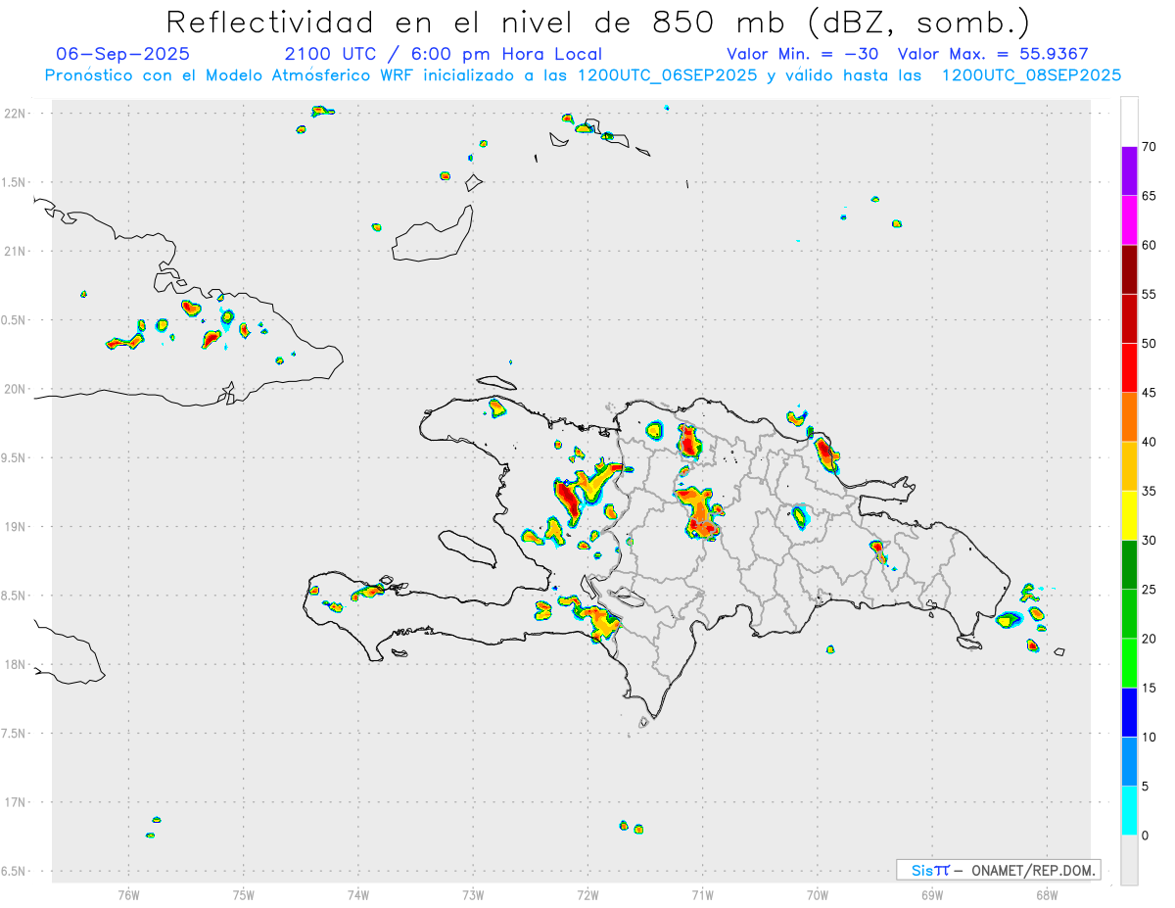Screen dimensions: 1175x908
Task: Select the '19N' latitude axis label
Action: click(15, 527)
